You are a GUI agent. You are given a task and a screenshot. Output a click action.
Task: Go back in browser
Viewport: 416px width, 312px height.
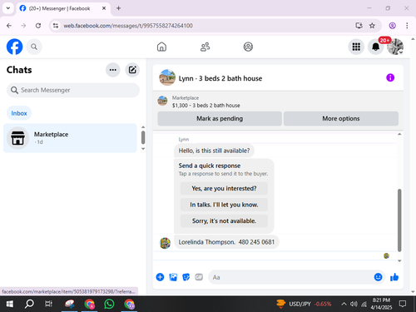pyautogui.click(x=9, y=26)
